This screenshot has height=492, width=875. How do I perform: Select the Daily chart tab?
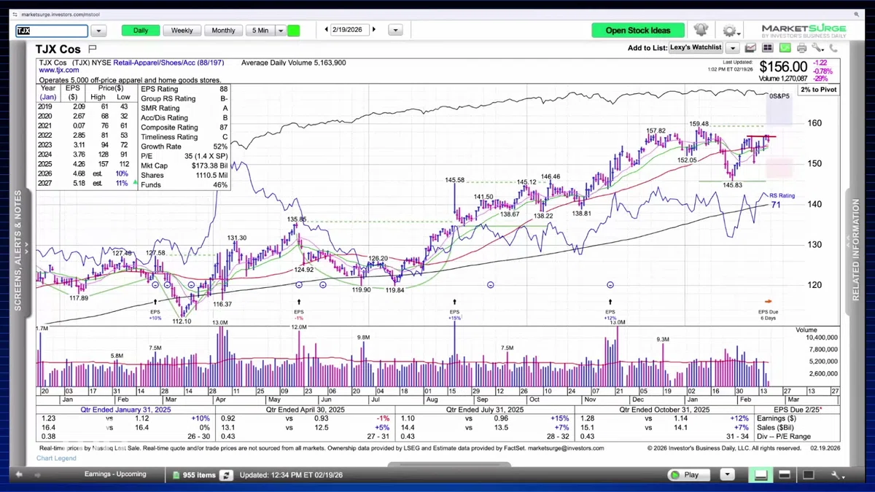point(141,31)
